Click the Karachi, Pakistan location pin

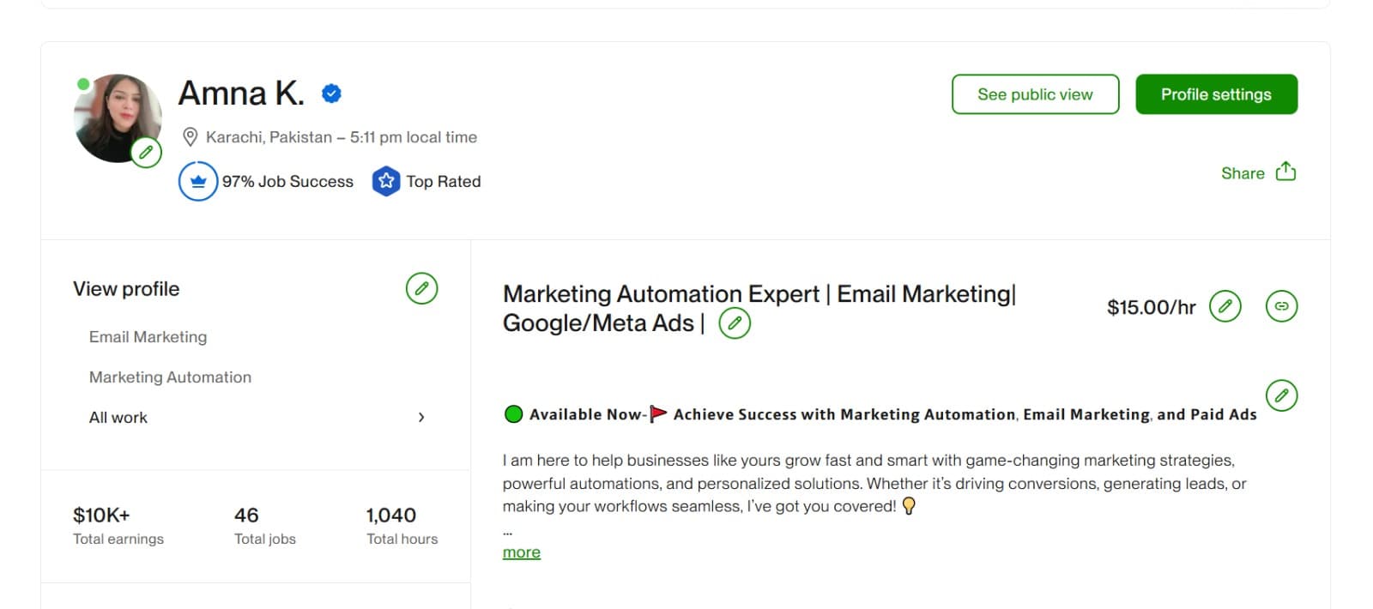[x=191, y=136]
